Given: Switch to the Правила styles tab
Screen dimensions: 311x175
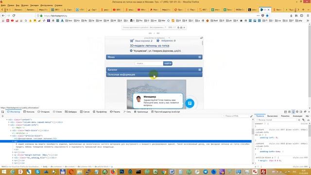Looking at the screenshot, I should click(260, 116).
